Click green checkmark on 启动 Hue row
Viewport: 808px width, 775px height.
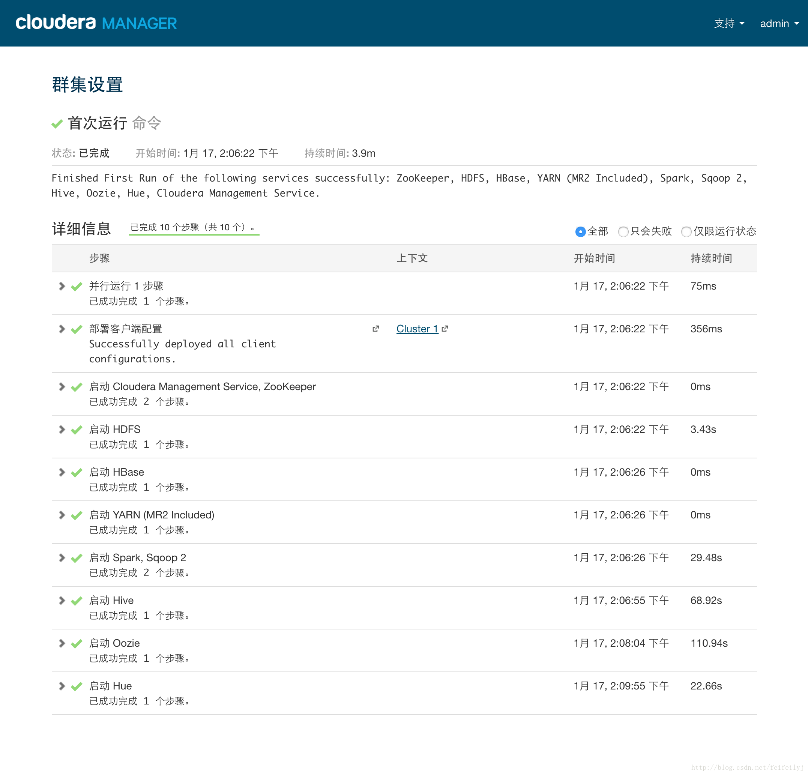(77, 686)
